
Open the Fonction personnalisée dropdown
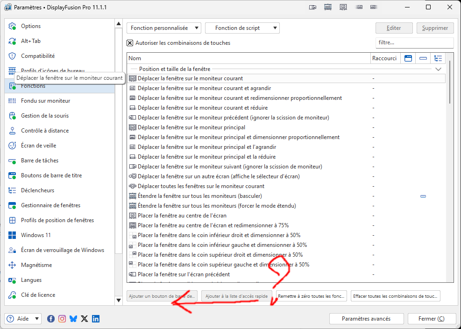coord(164,28)
